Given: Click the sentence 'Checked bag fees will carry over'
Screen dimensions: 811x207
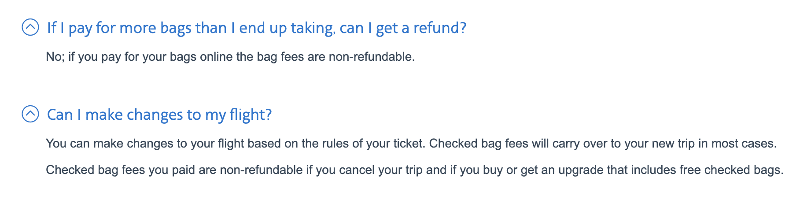Looking at the screenshot, I should click(x=603, y=144).
